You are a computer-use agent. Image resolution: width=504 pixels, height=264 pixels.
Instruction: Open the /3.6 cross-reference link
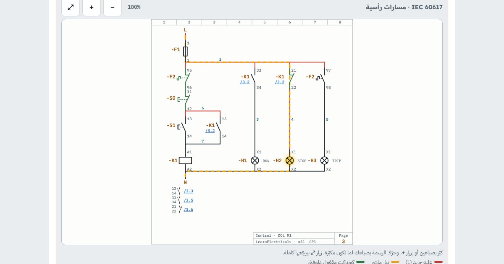tap(189, 210)
